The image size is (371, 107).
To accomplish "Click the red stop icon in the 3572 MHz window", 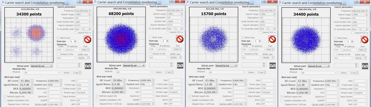I will 272,39.
